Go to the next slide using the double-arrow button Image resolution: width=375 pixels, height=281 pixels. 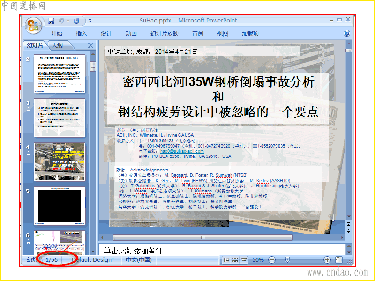tap(348, 230)
